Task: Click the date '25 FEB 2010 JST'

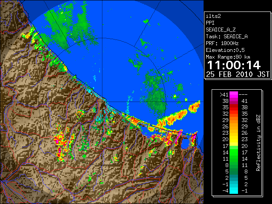Action: [x=238, y=74]
